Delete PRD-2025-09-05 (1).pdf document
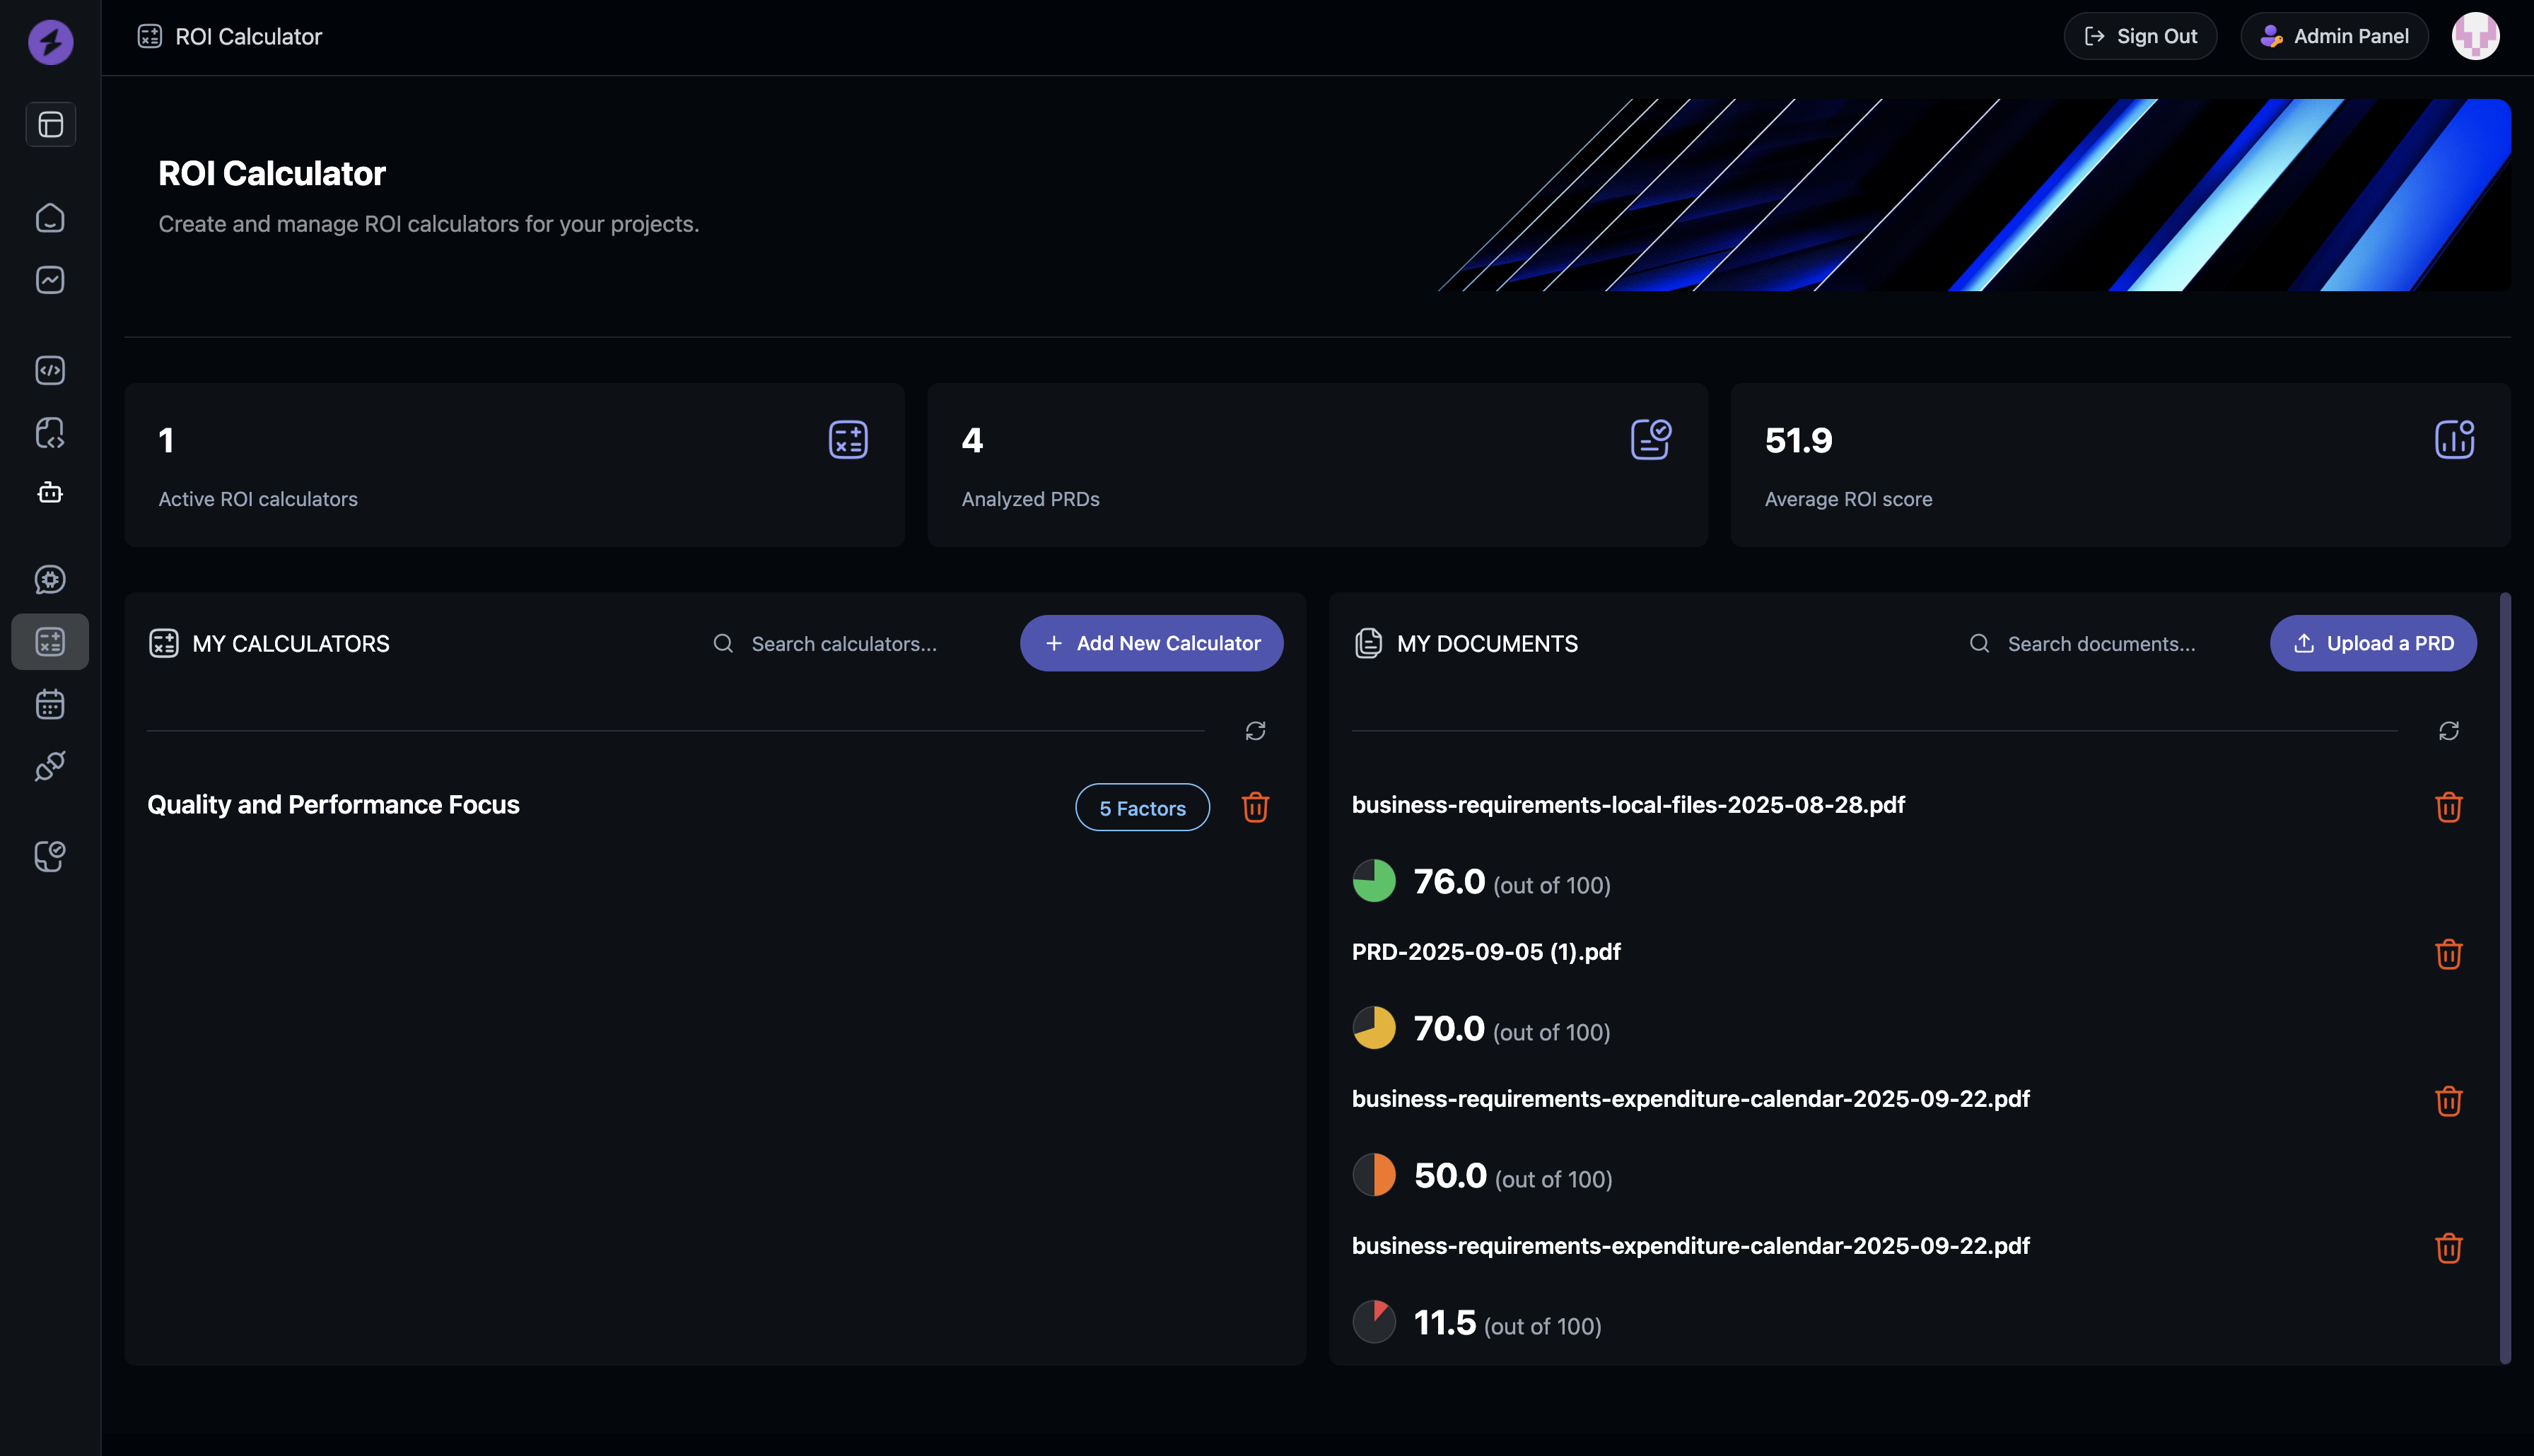The image size is (2534, 1456). point(2448,954)
